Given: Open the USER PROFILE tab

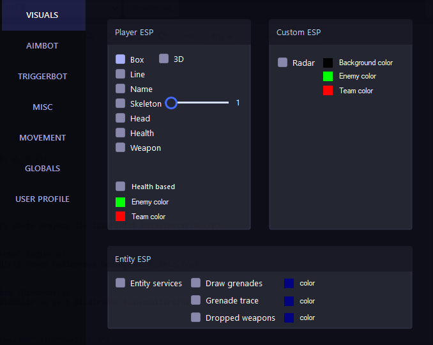Looking at the screenshot, I should click(42, 199).
